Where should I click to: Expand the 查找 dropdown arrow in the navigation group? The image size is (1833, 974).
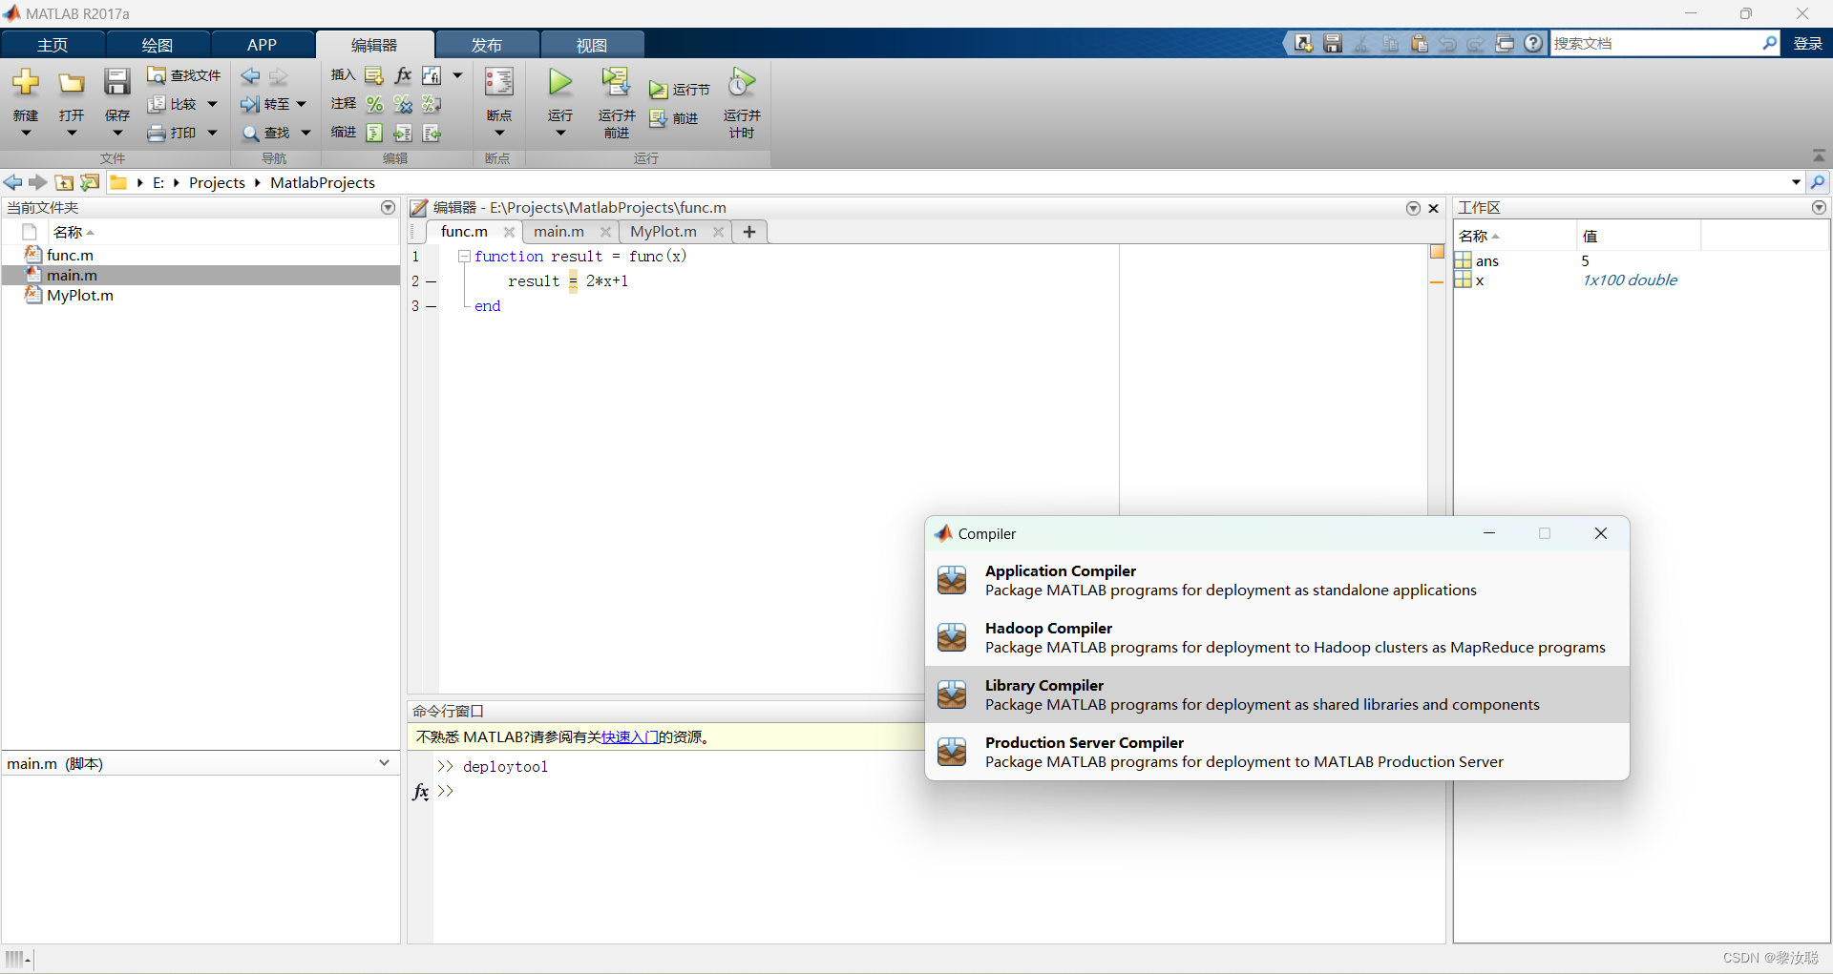click(x=305, y=133)
